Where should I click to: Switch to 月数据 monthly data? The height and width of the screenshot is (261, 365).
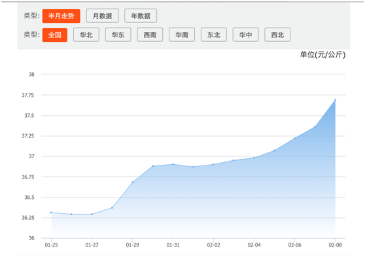(x=102, y=16)
